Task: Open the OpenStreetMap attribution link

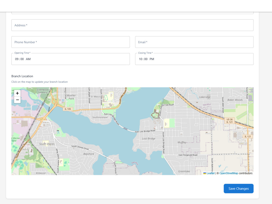Action: (x=229, y=173)
